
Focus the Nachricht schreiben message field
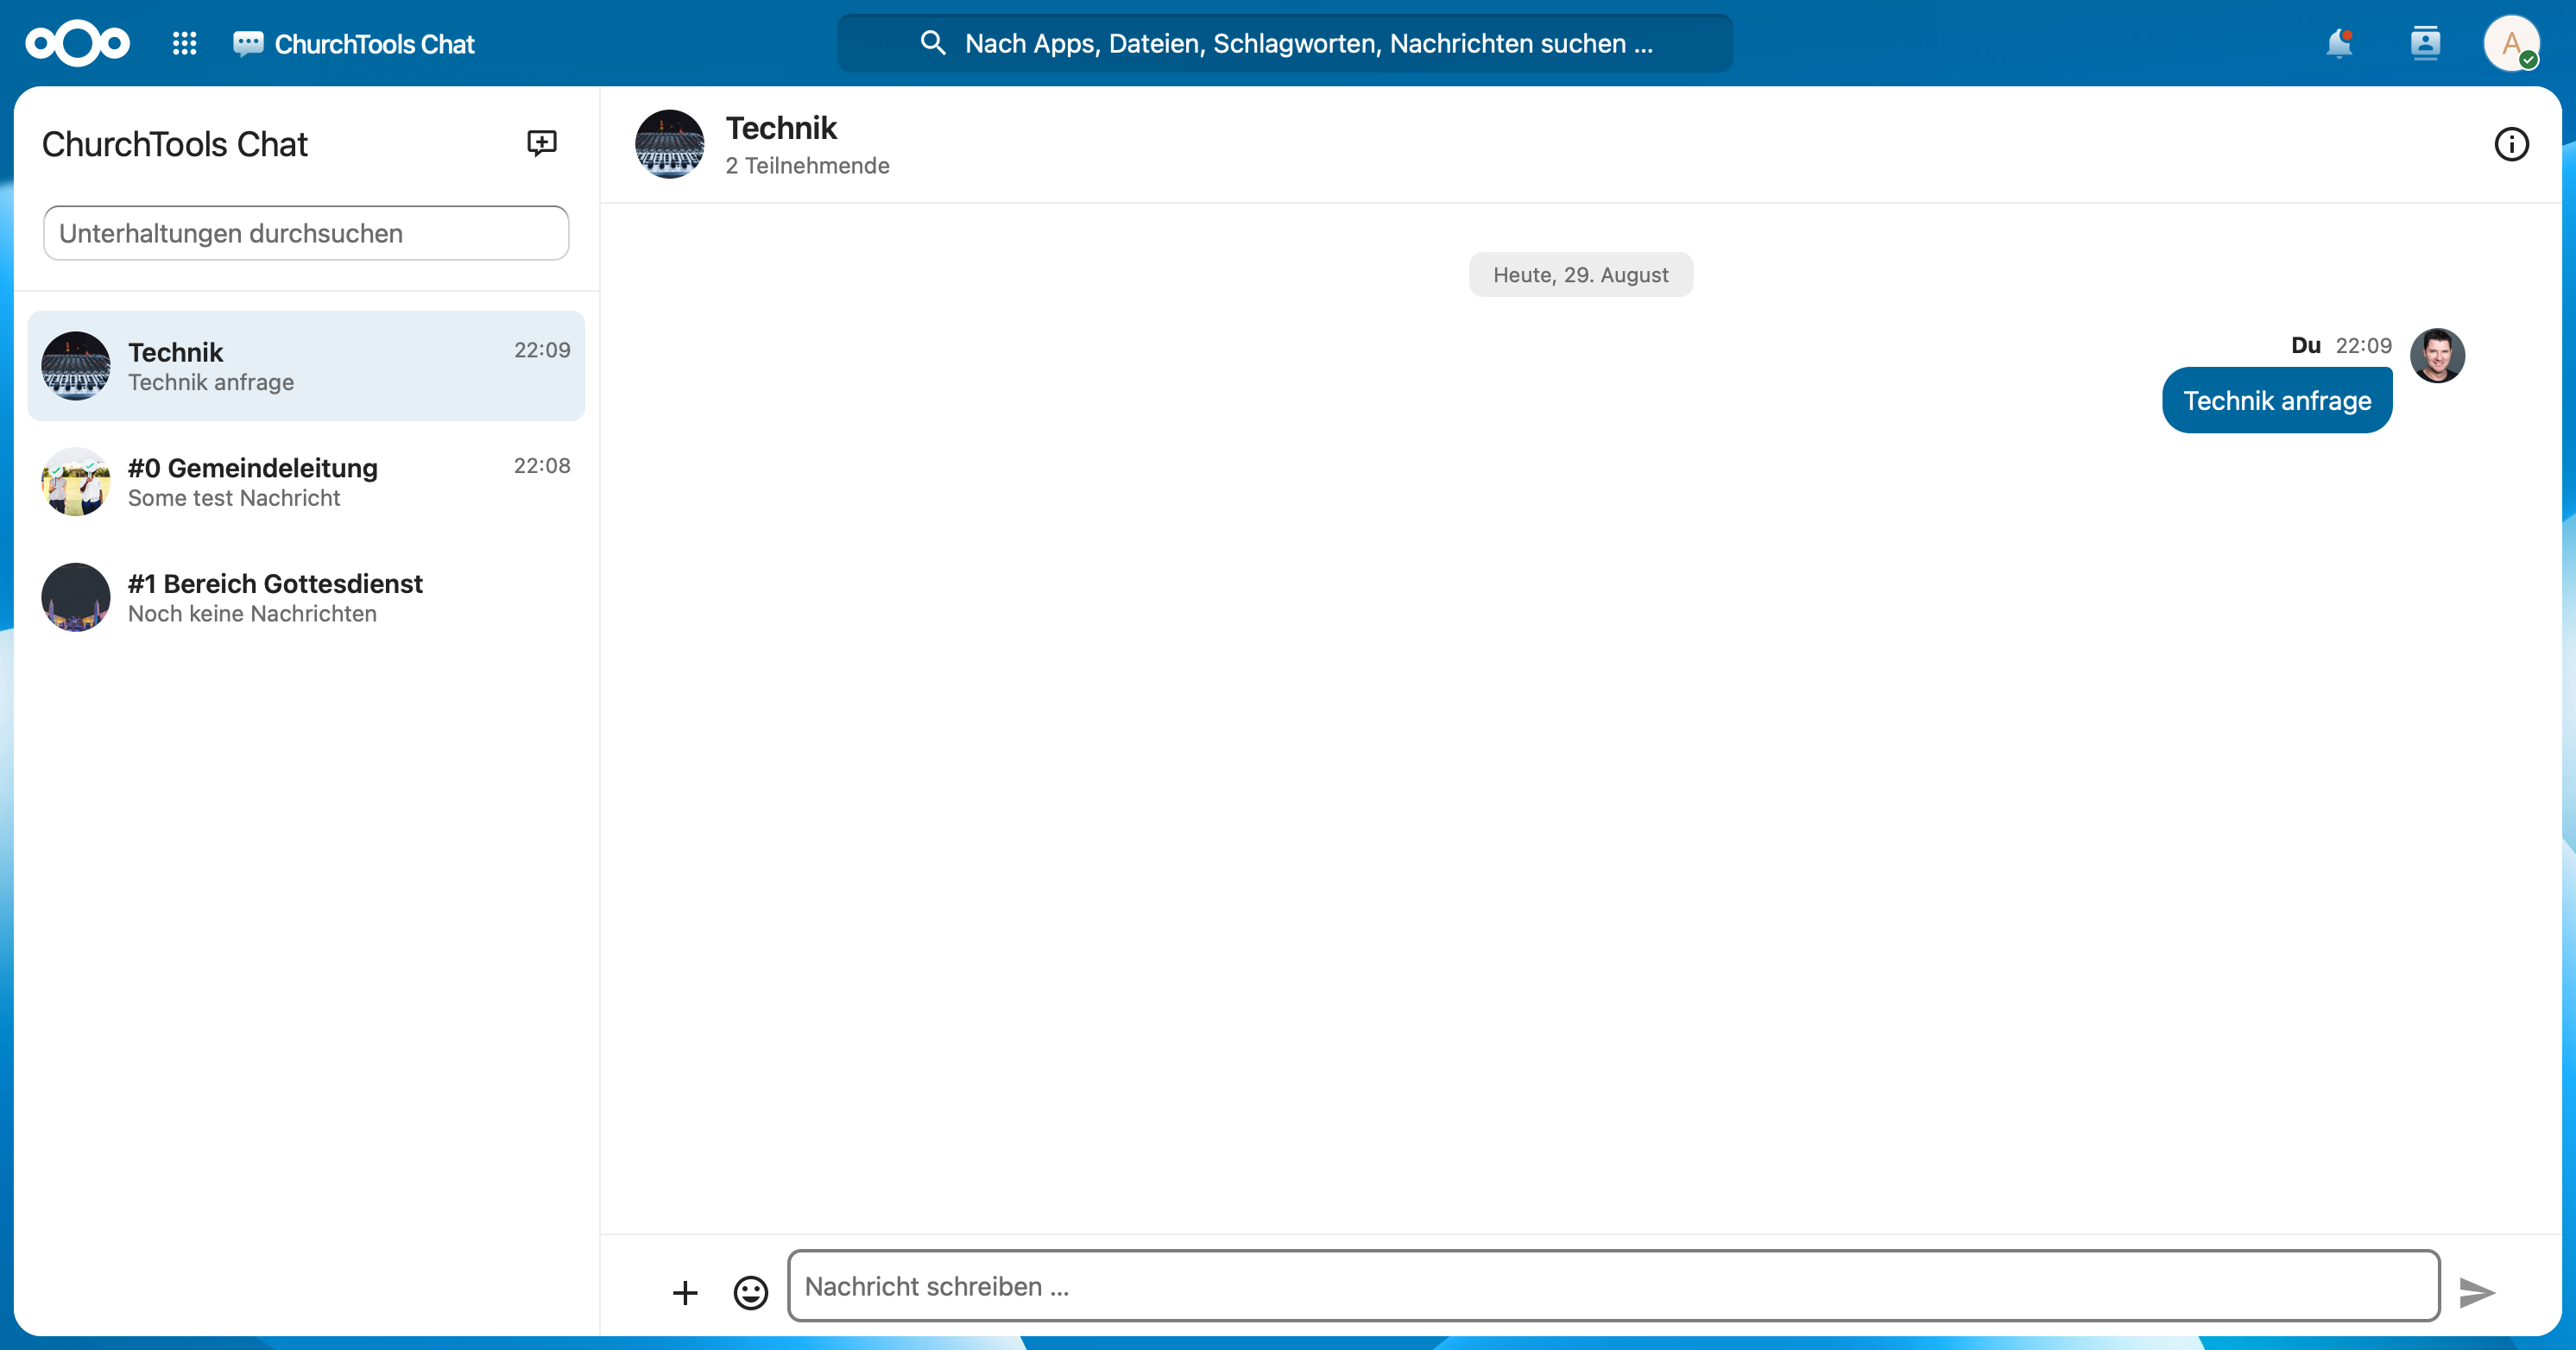point(1614,1286)
